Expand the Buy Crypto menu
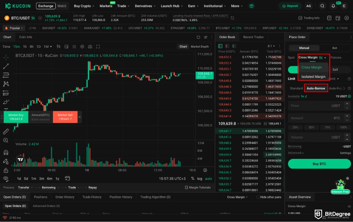The height and width of the screenshot is (222, 353). click(84, 6)
